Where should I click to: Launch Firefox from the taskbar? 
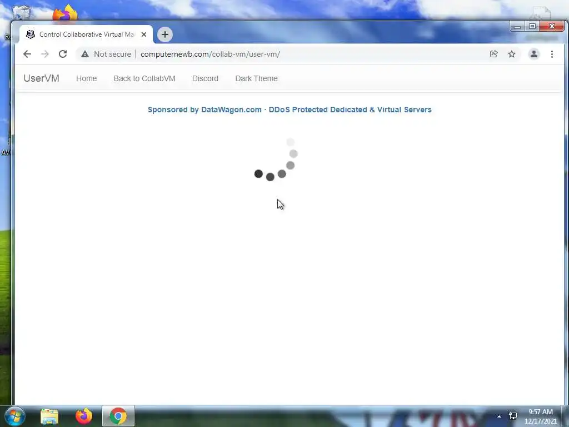84,416
